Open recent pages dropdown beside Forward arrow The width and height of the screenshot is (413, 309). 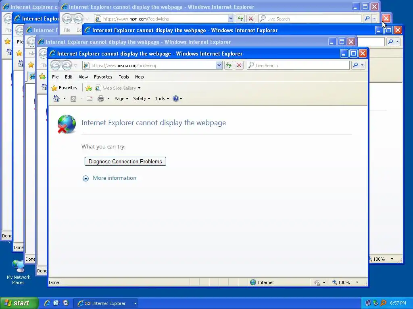point(76,66)
